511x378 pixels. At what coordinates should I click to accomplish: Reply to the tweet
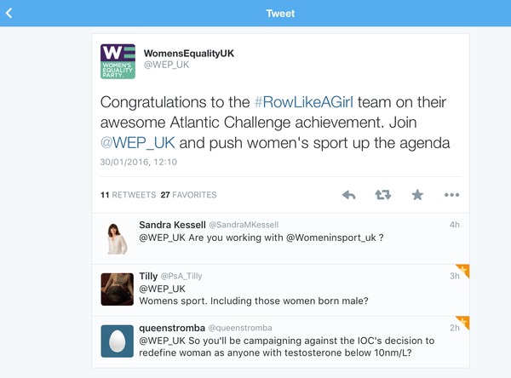[348, 195]
